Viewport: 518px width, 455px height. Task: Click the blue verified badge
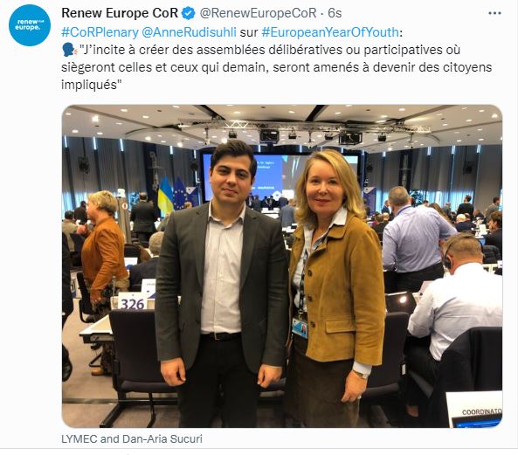188,13
